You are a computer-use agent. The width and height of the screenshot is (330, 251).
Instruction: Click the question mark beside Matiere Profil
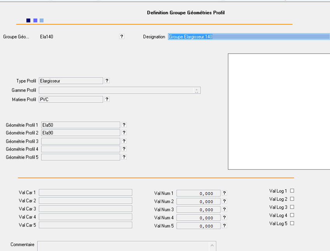pos(107,99)
